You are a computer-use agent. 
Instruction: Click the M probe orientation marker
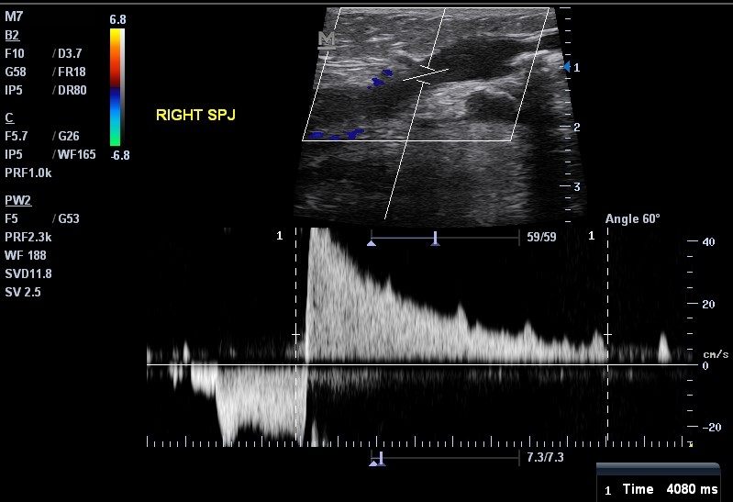click(x=327, y=39)
